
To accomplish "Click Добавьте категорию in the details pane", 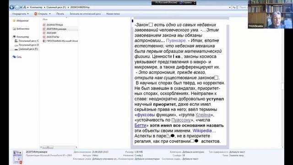I will pyautogui.click(x=193, y=152).
